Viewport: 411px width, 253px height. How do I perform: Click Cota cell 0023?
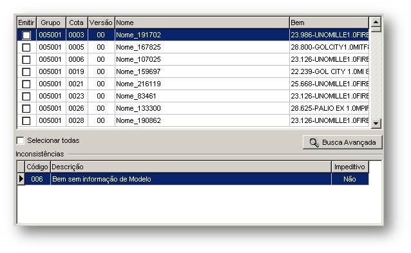(x=77, y=96)
